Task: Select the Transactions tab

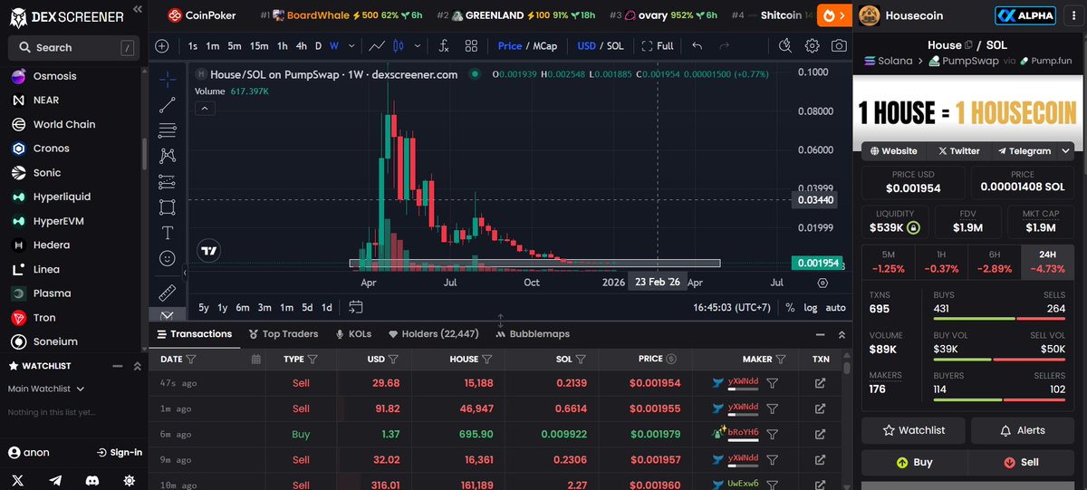Action: [195, 334]
